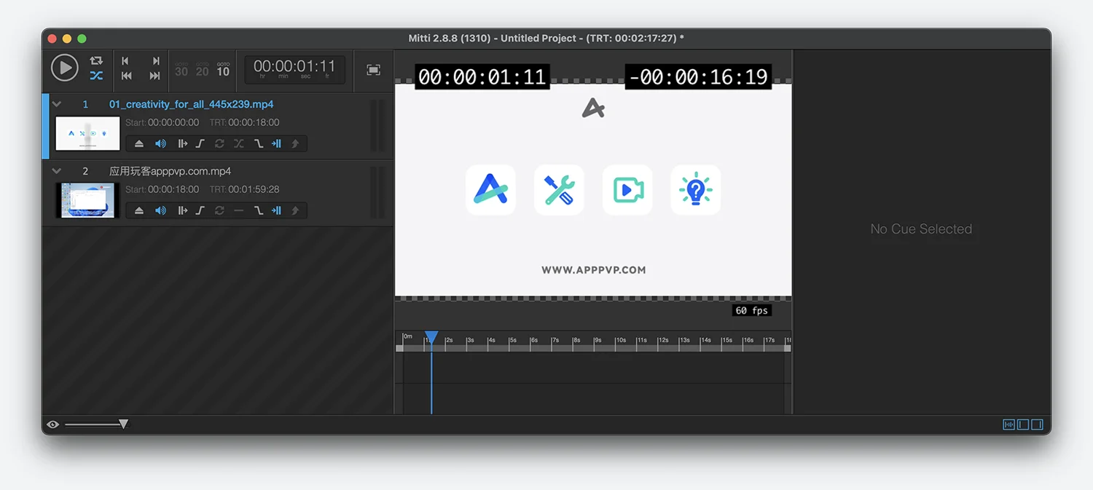
Task: Toggle the fade-in icon on cue 1
Action: click(x=200, y=143)
